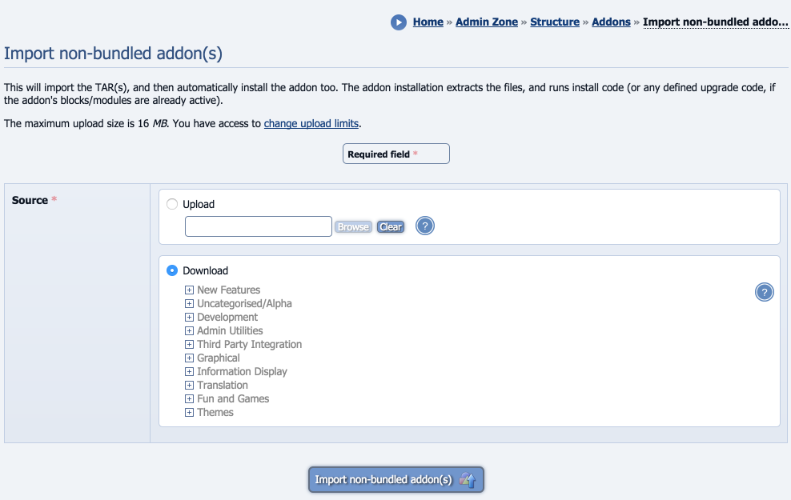Open the change upload limits link
Viewport: 791px width, 500px height.
tap(311, 123)
